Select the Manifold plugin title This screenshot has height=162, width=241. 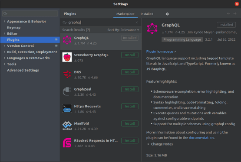point(81,123)
